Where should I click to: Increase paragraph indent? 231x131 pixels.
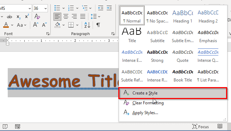pyautogui.click(x=109, y=8)
